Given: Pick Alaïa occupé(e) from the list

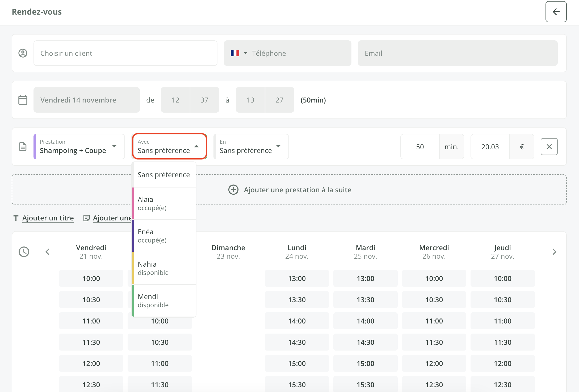Looking at the screenshot, I should [x=164, y=203].
